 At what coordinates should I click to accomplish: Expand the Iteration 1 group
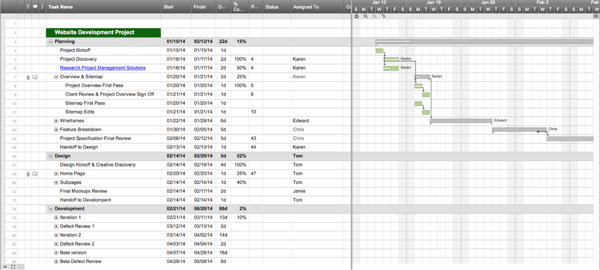pos(56,217)
